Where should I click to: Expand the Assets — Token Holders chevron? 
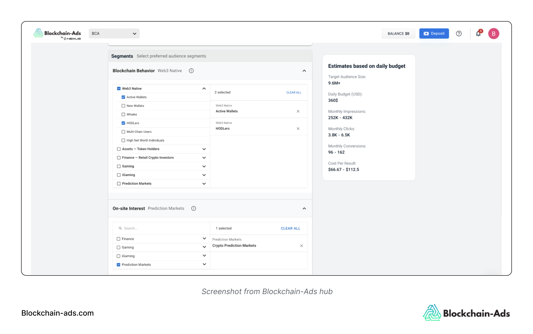pos(204,149)
